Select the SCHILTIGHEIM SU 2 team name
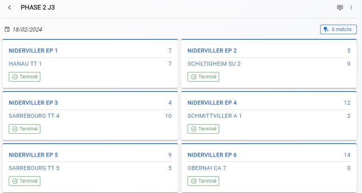 (x=214, y=64)
